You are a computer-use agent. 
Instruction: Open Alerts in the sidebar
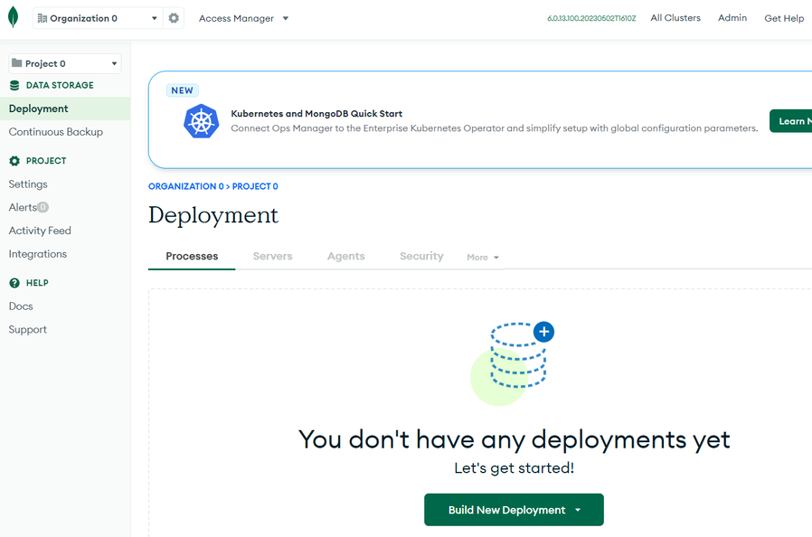tap(23, 208)
